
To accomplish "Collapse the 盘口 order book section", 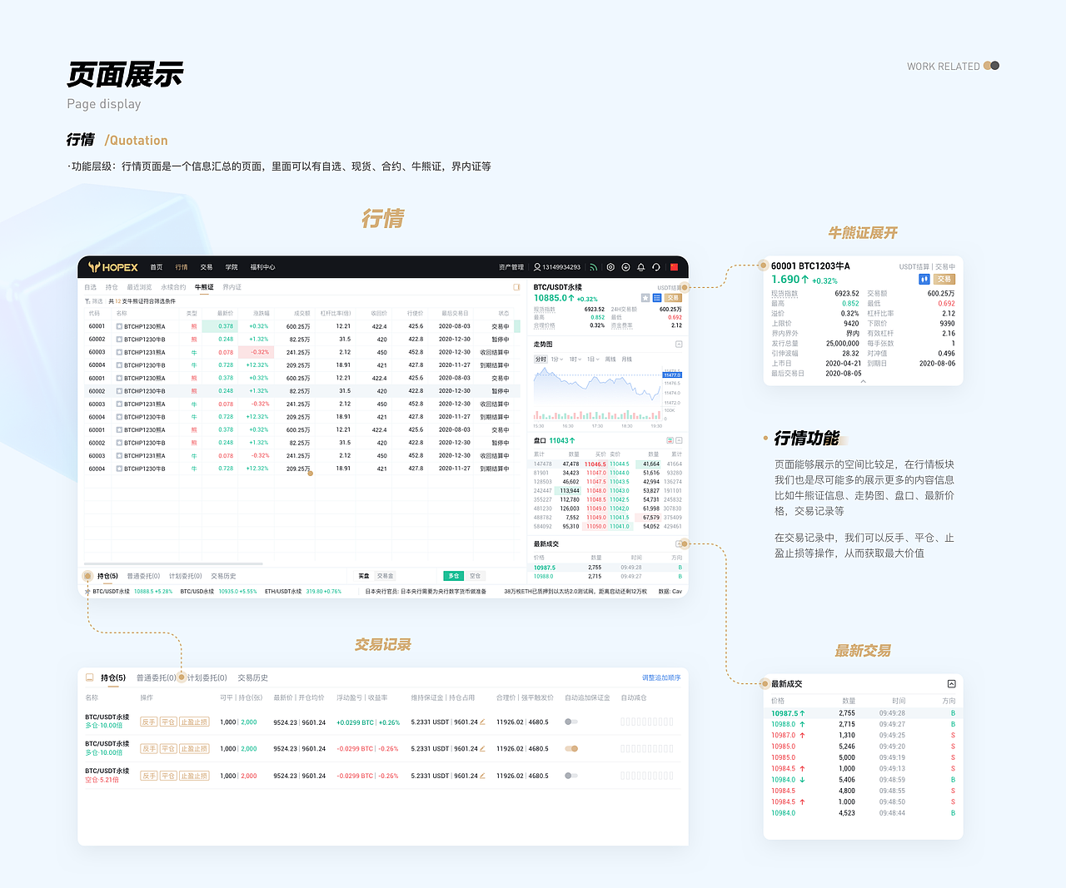I will 679,440.
